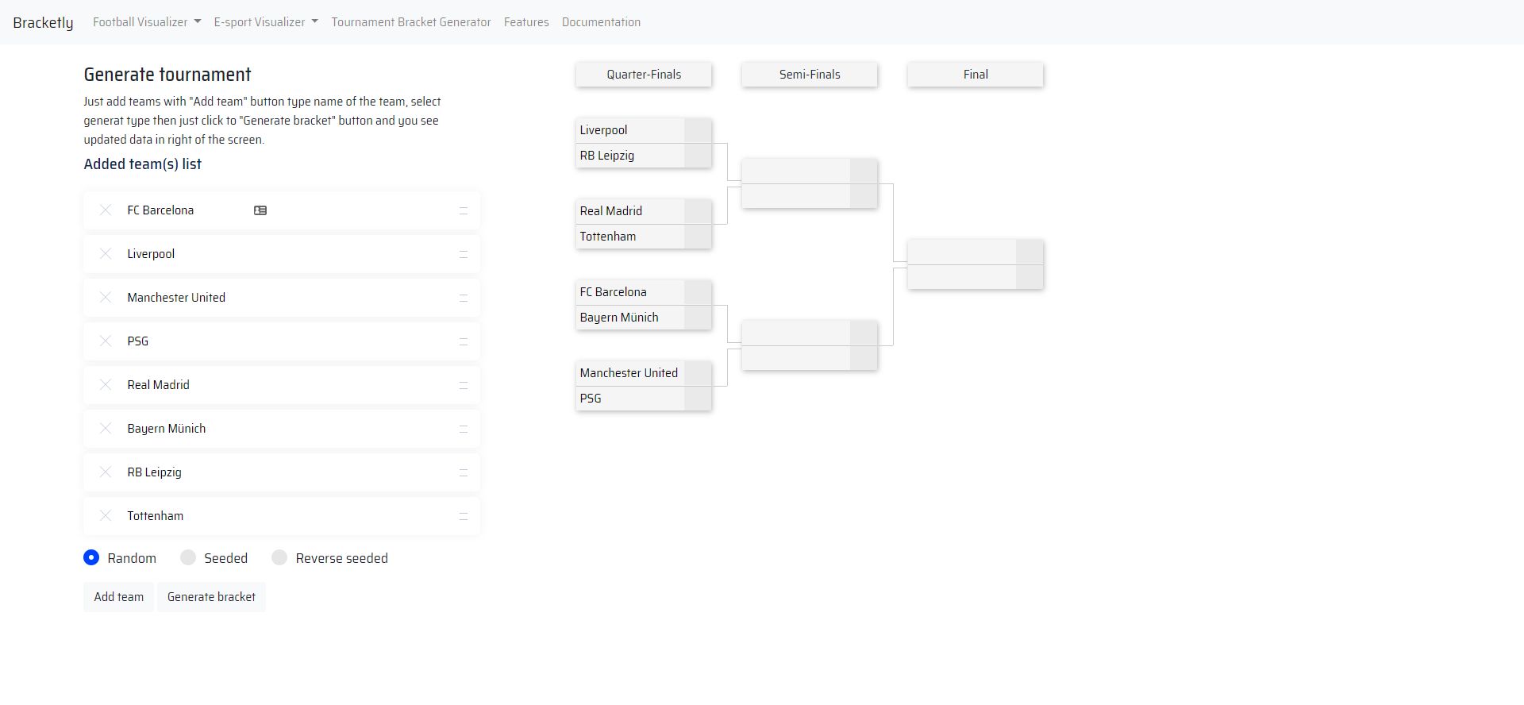Click the card icon beside FC Barcelona
This screenshot has height=705, width=1524.
click(x=260, y=210)
